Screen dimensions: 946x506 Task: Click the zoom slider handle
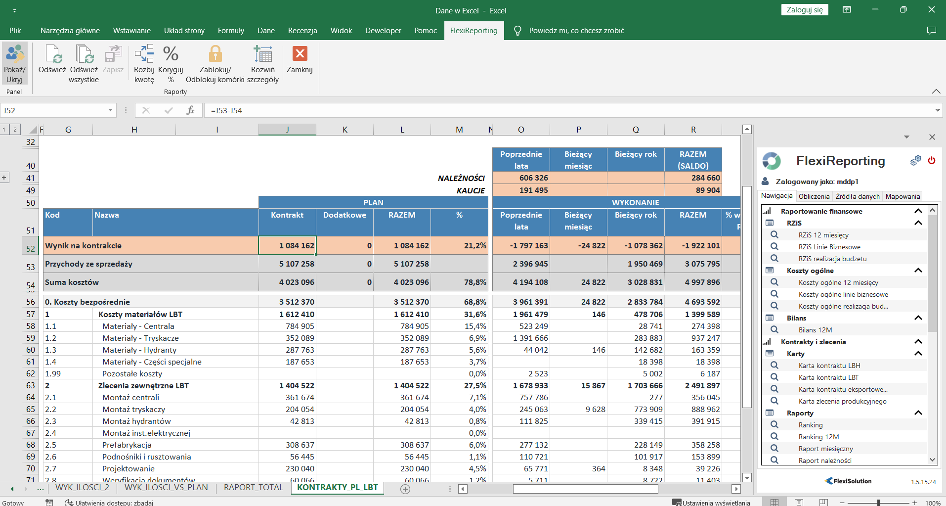[878, 503]
